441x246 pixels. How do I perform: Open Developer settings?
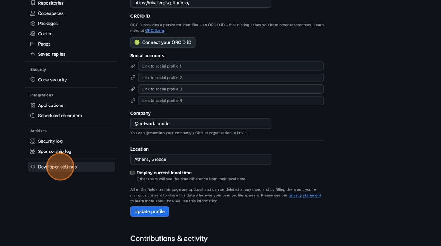click(x=57, y=167)
